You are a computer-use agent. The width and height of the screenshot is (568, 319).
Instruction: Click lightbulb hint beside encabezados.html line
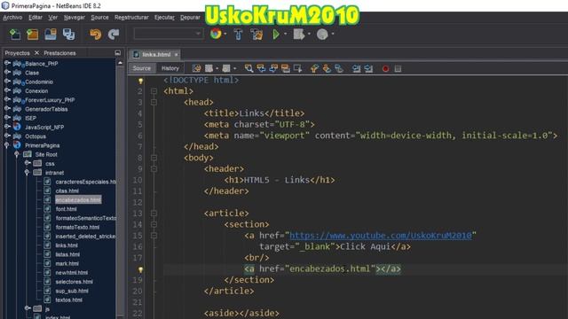tap(140, 269)
